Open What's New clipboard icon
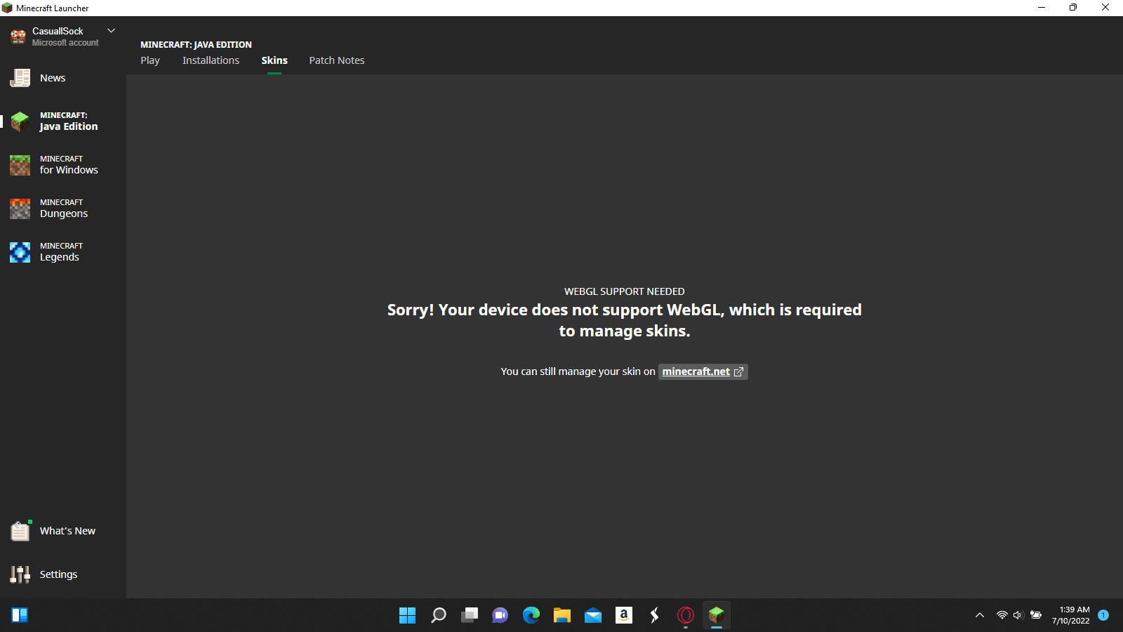Screen dimensions: 1123x632 20,531
